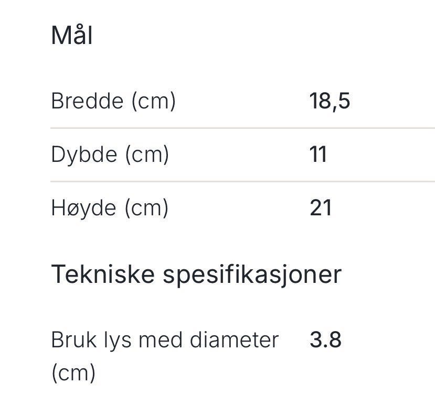Click the depth value 11

pos(319,155)
